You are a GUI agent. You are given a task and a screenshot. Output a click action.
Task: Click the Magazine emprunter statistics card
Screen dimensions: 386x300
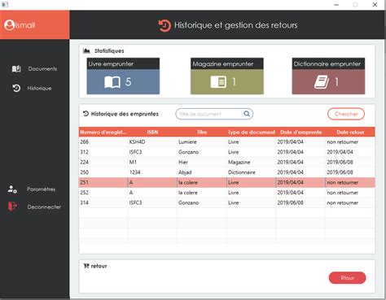coord(227,76)
